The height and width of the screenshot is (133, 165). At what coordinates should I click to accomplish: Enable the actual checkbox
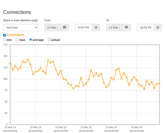(49, 40)
